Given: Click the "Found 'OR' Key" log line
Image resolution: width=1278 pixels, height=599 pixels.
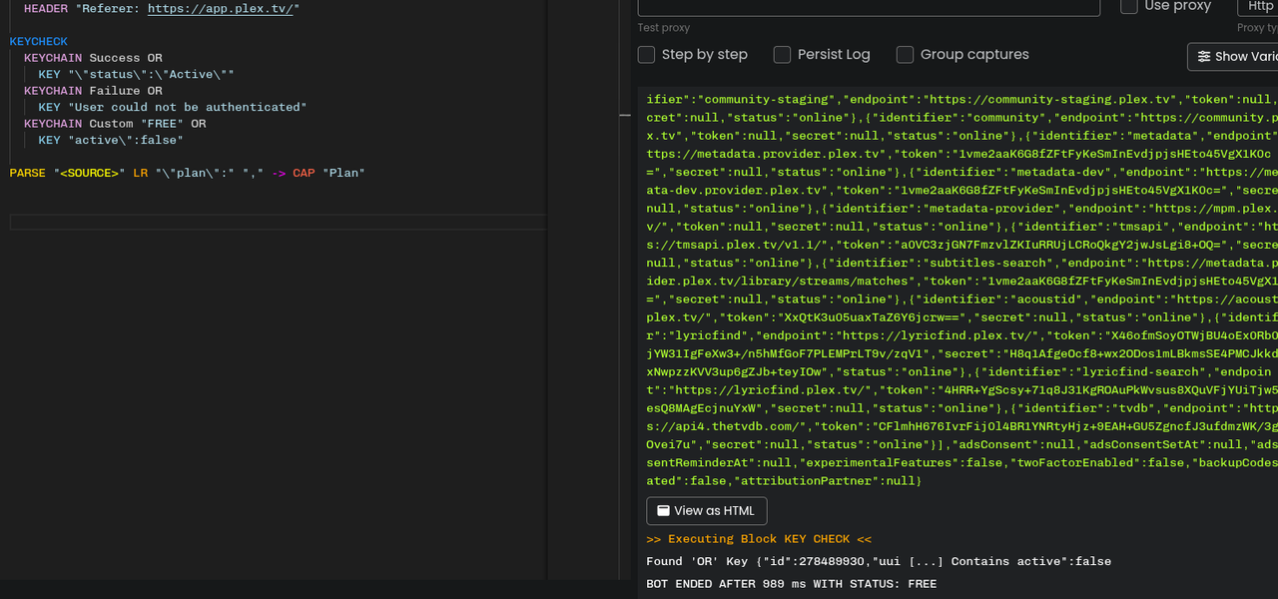Looking at the screenshot, I should point(879,561).
